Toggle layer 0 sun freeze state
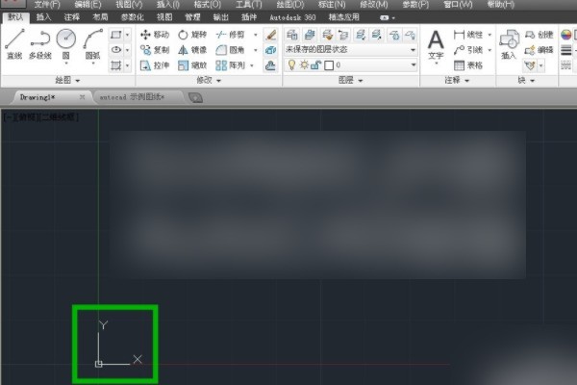Screen dimensions: 577x385 coord(304,65)
